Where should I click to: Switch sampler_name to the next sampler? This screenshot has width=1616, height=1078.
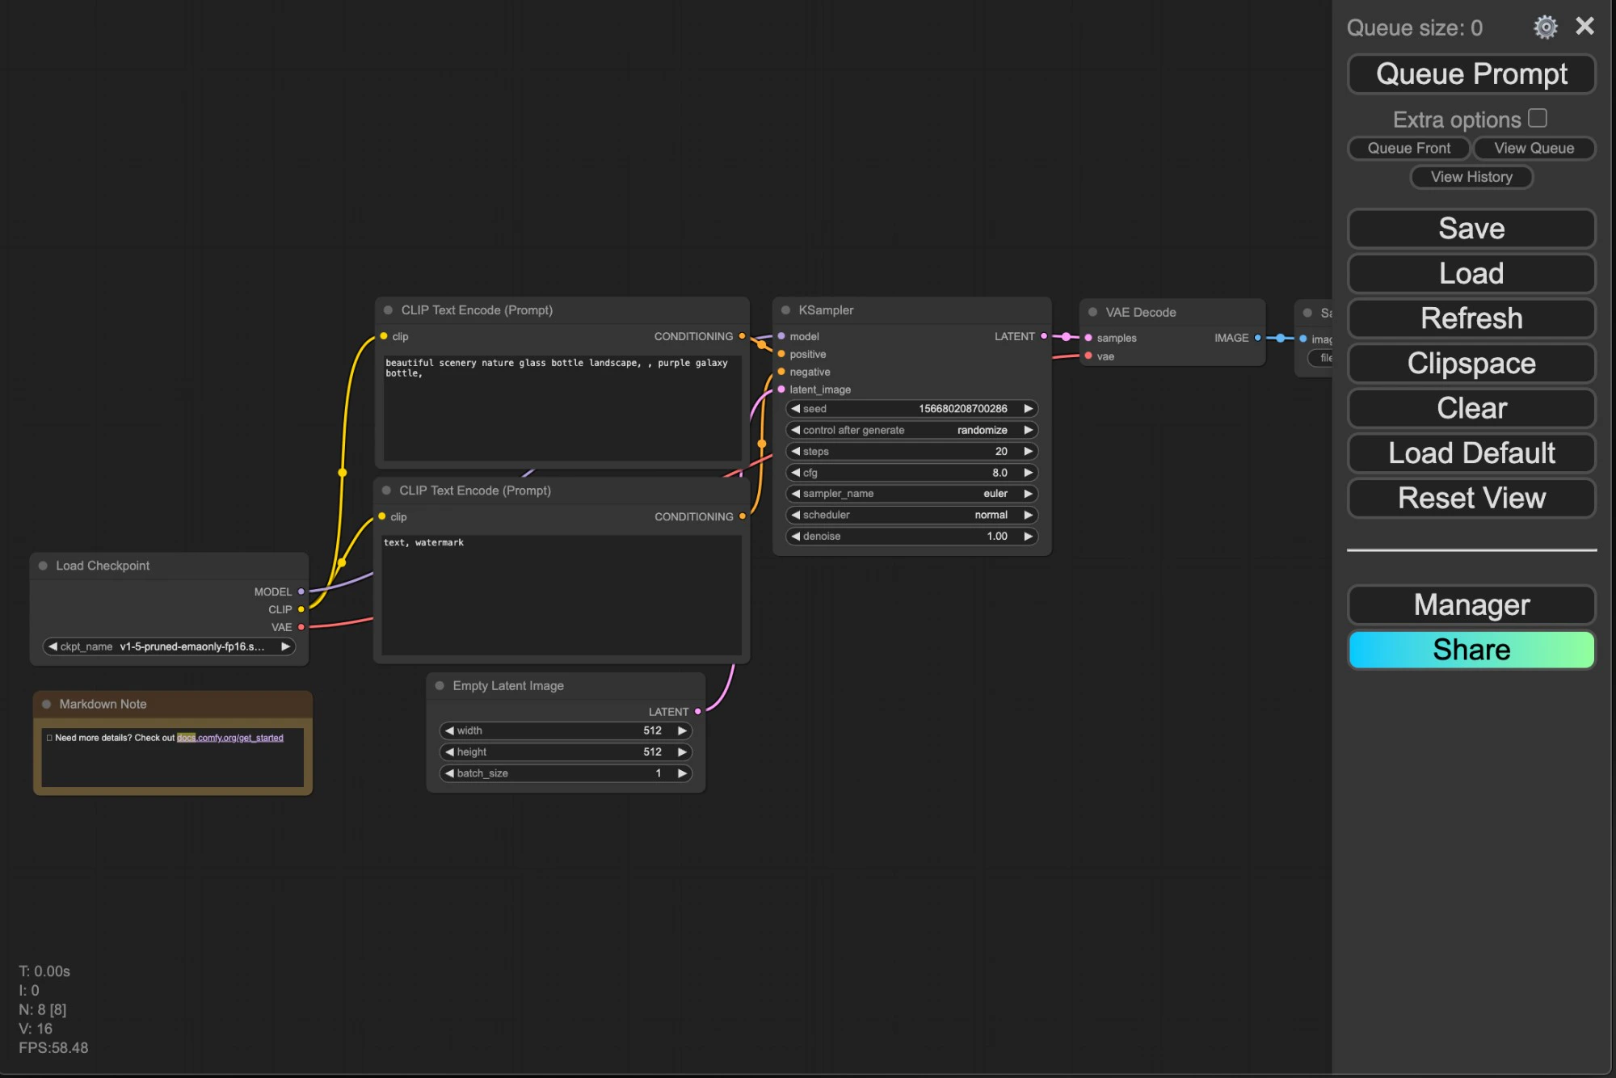[x=1028, y=493]
